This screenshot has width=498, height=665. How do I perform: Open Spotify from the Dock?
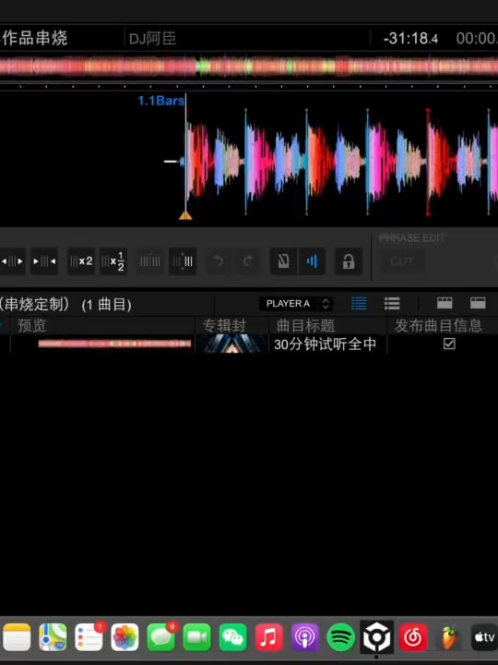[x=341, y=637]
